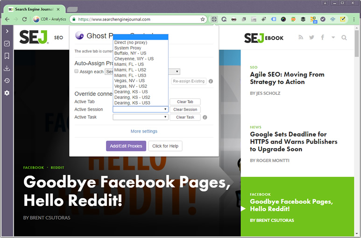Expand the left sidebar with the chevron
361x238 pixels.
(7, 31)
